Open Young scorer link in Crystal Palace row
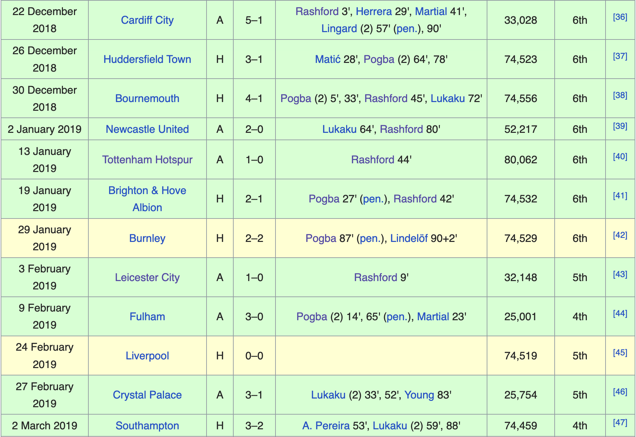 (x=419, y=395)
